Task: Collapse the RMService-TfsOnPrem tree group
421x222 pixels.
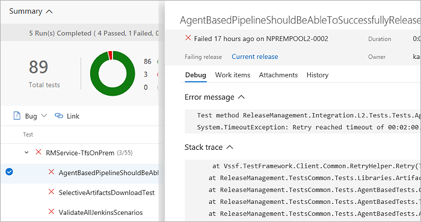Action: coord(26,152)
